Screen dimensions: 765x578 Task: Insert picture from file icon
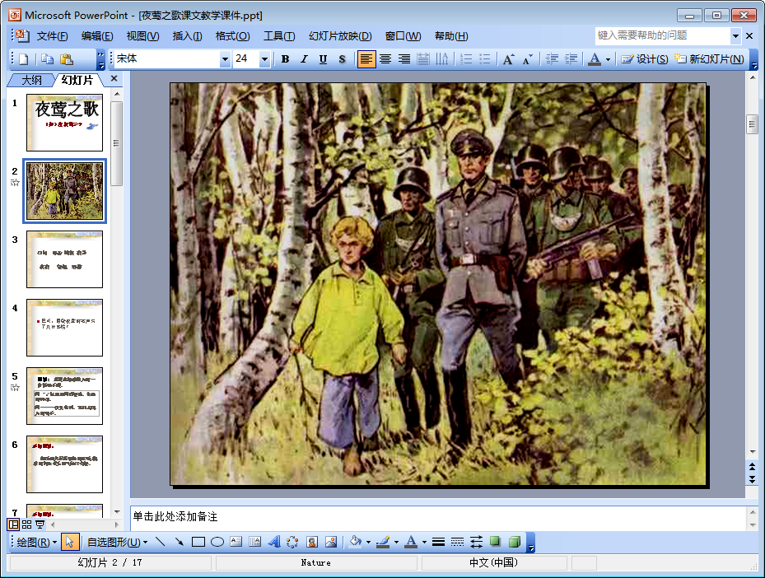pos(331,542)
